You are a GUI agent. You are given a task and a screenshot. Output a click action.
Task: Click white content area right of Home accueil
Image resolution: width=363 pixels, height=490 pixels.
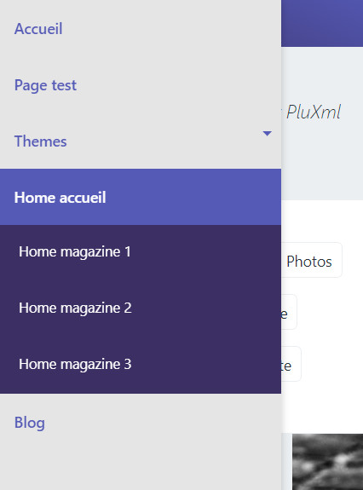322,221
